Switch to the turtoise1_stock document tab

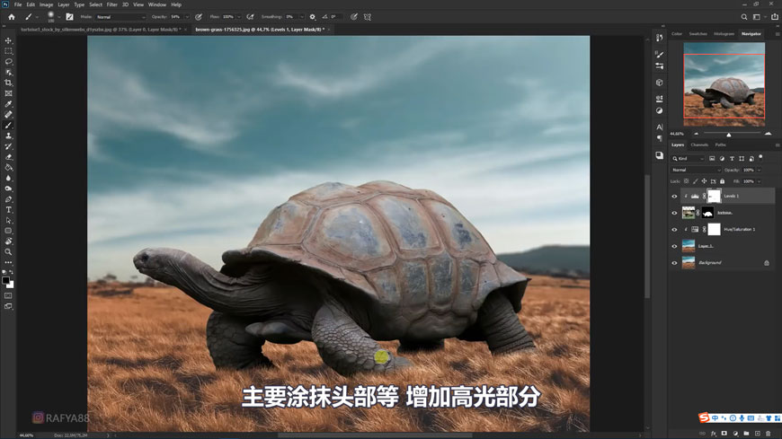coord(100,30)
